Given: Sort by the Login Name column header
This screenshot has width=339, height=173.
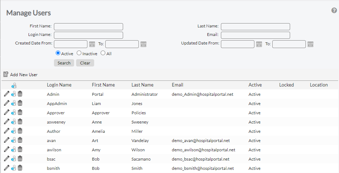Looking at the screenshot, I should pos(59,85).
